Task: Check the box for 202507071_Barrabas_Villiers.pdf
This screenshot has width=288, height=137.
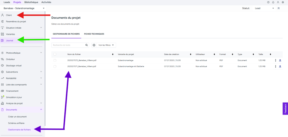Action: pyautogui.click(x=55, y=66)
